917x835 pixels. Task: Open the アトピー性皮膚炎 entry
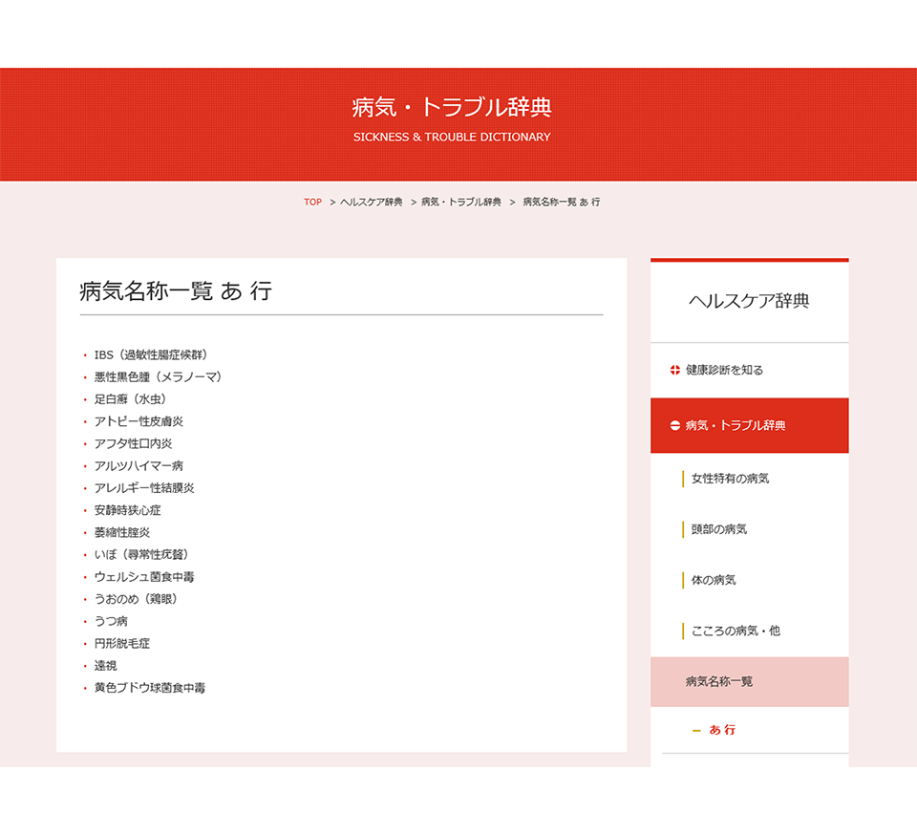pos(139,421)
